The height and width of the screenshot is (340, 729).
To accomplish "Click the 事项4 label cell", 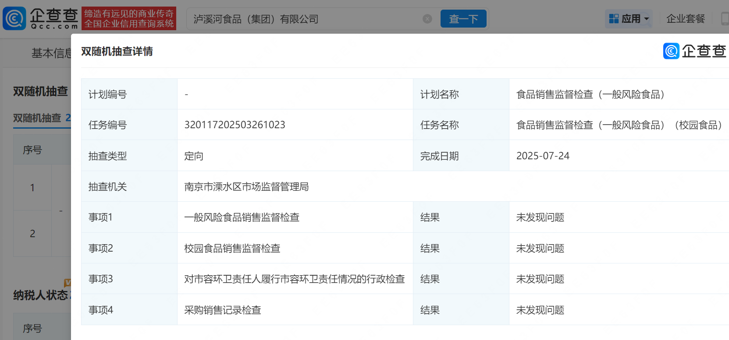I will coord(129,310).
